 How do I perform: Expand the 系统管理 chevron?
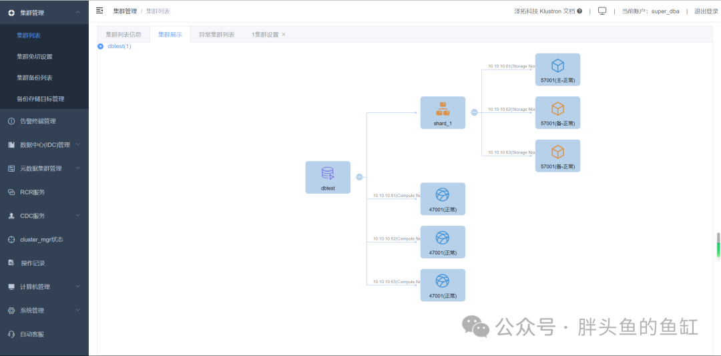(x=78, y=311)
